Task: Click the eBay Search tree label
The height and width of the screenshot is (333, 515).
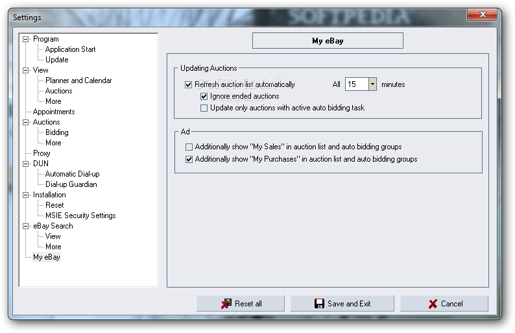Action: [x=53, y=226]
